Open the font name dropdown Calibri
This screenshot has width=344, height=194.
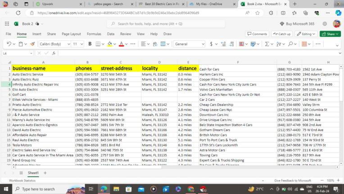pyautogui.click(x=69, y=44)
